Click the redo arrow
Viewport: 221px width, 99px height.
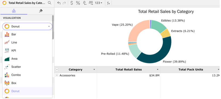pos(64,3)
